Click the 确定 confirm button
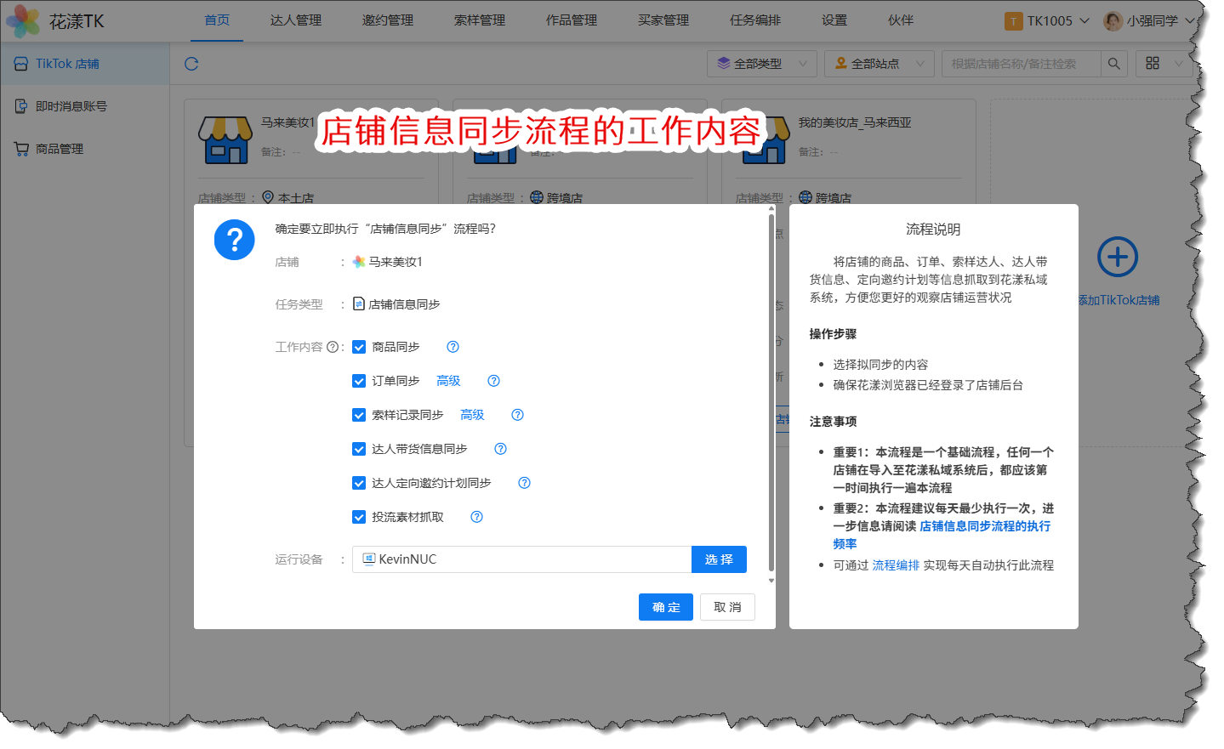1224x749 pixels. click(665, 607)
